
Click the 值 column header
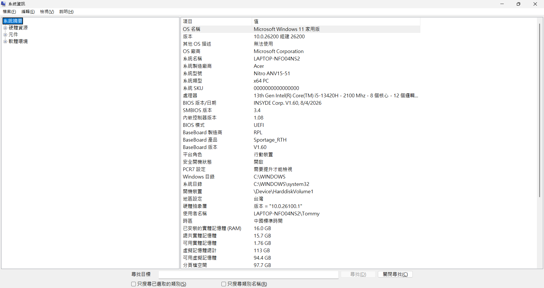click(336, 22)
